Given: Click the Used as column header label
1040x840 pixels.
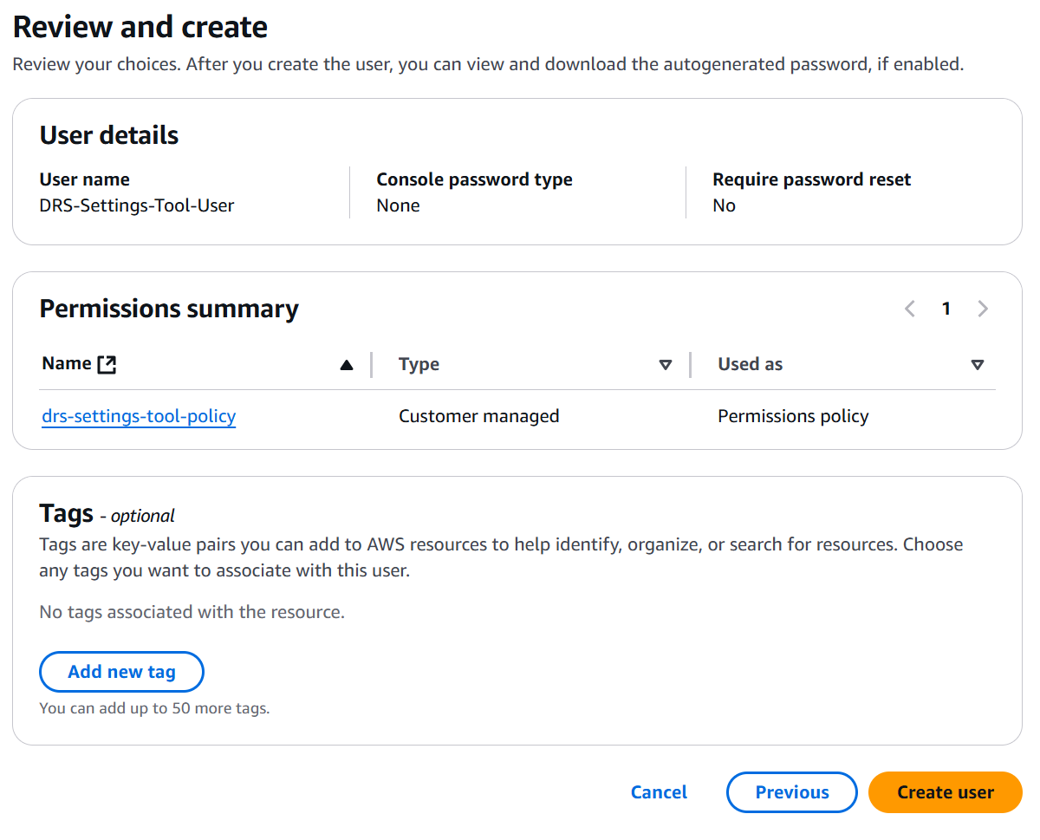Looking at the screenshot, I should (750, 365).
